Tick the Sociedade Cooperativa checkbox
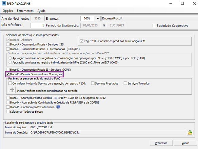The image size is (198, 149). (154, 25)
